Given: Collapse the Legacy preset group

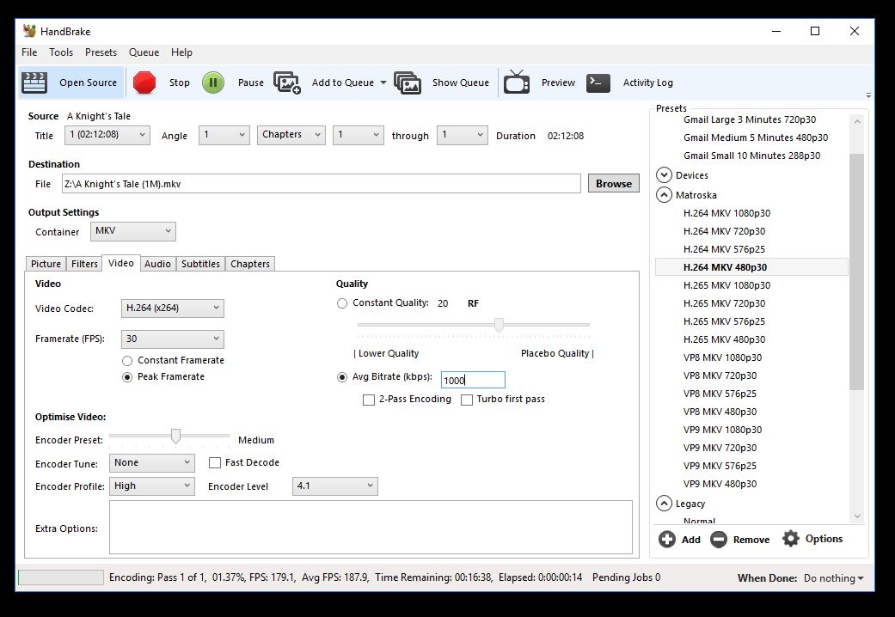Looking at the screenshot, I should coord(664,504).
